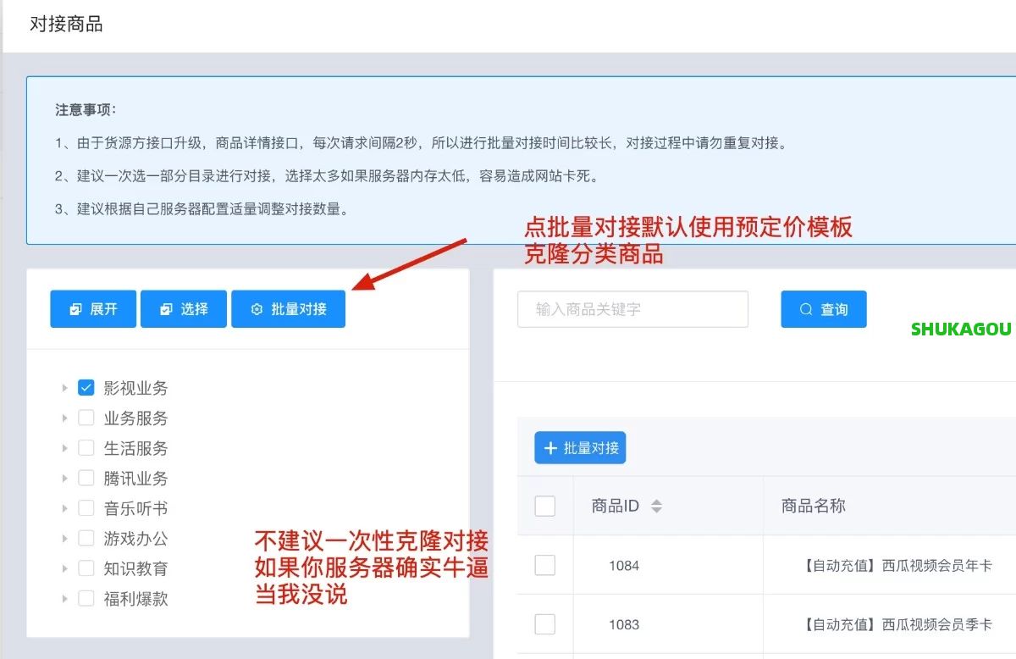The image size is (1016, 659).
Task: Enable the 腾讯业务 checkbox
Action: pyautogui.click(x=86, y=478)
